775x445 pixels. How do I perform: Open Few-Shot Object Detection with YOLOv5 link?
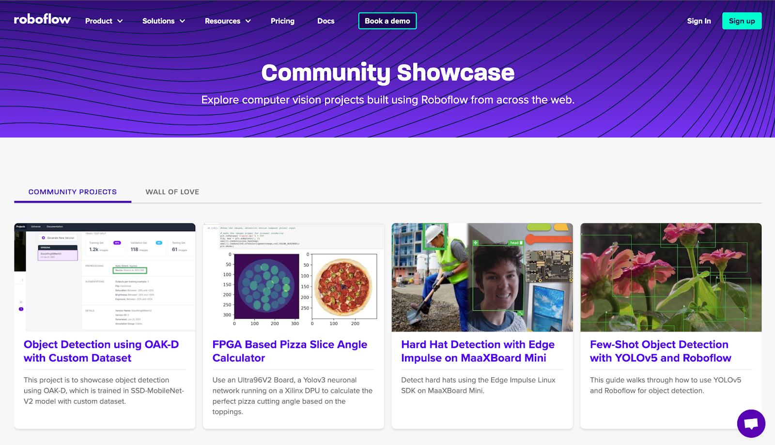coord(660,351)
